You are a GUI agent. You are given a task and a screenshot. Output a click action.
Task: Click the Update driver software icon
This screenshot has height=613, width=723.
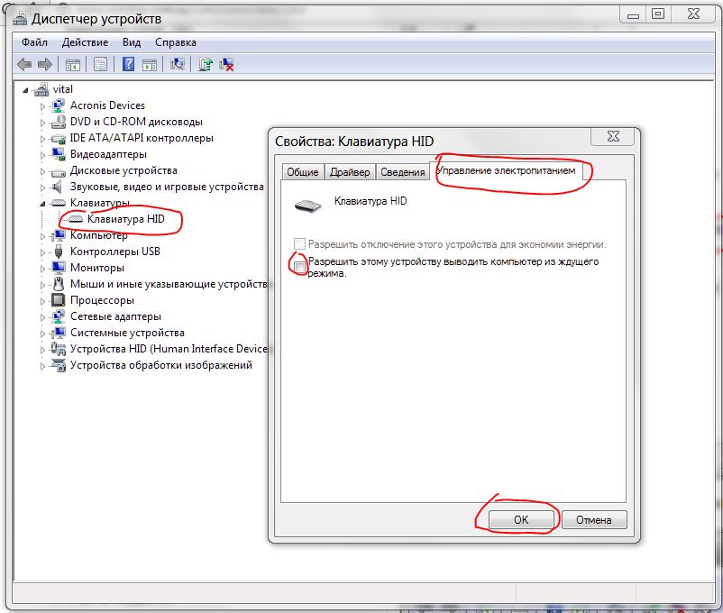(x=206, y=64)
